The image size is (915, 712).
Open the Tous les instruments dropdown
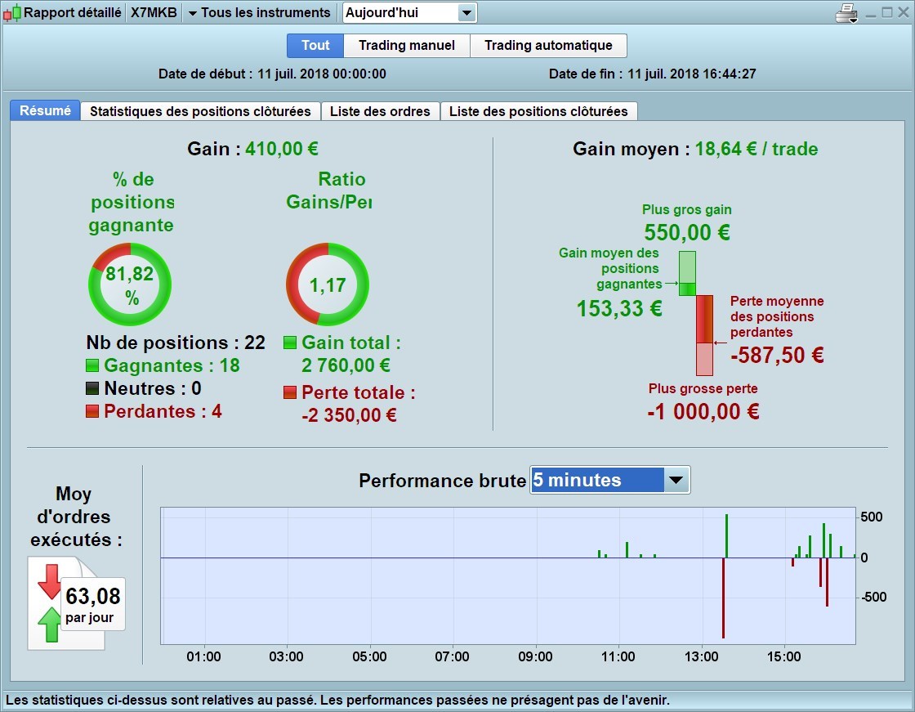tap(258, 12)
